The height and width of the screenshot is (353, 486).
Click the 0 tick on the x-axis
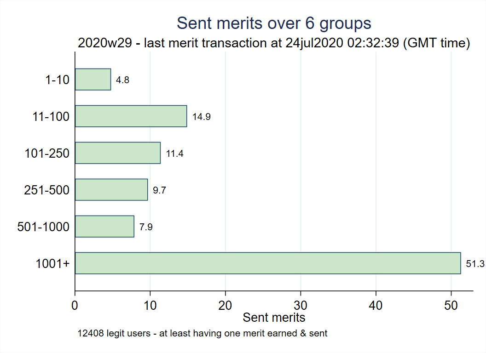pos(75,305)
